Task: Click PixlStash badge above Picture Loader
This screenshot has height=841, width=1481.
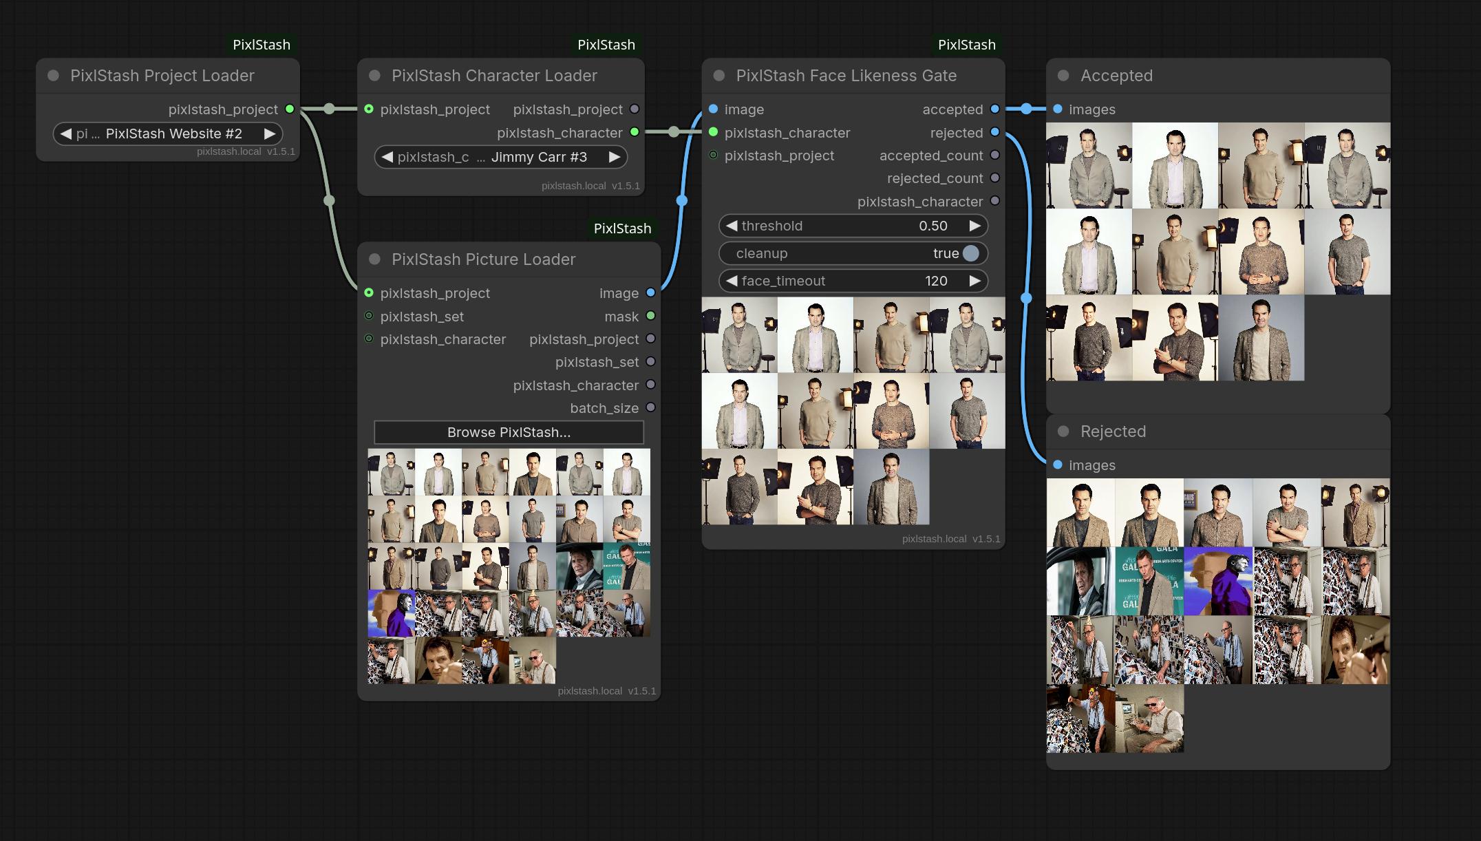Action: 622,228
